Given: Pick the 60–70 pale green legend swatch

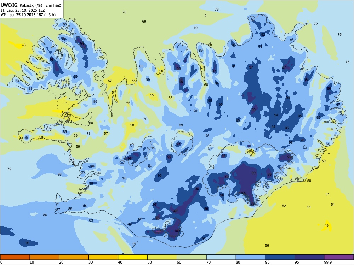Looking at the screenshot, I should pyautogui.click(x=192, y=257).
